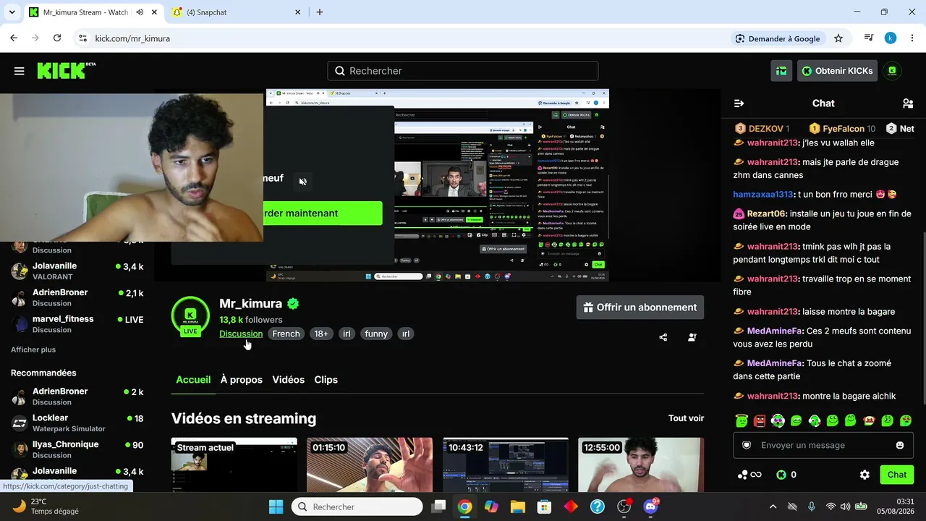
Task: Click Offrir un abonnement button
Action: [x=640, y=308]
